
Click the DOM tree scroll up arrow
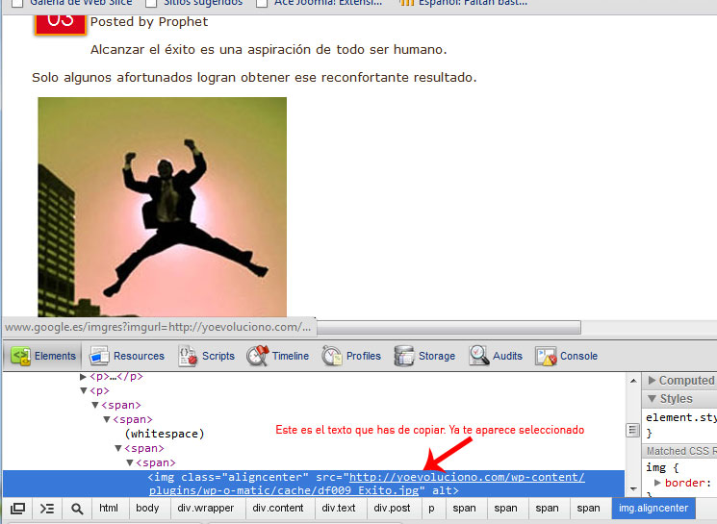[x=633, y=381]
